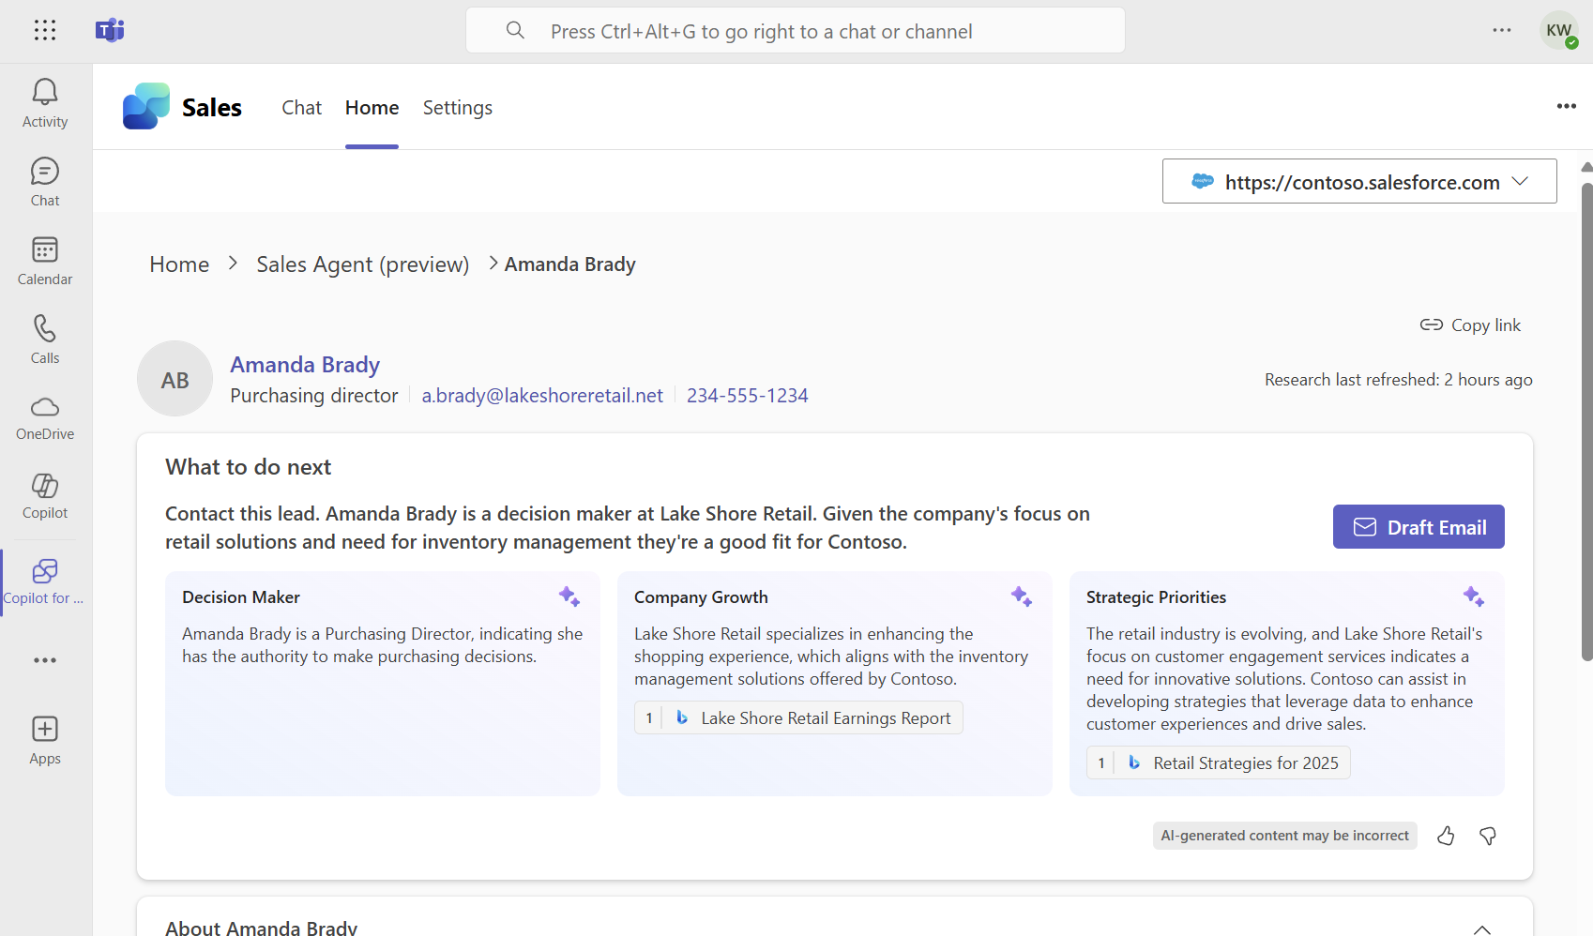Image resolution: width=1593 pixels, height=936 pixels.
Task: Open the Calls section
Action: pos(44,339)
